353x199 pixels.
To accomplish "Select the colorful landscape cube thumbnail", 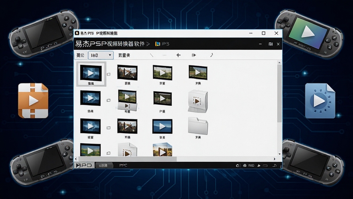I will point(162,149).
